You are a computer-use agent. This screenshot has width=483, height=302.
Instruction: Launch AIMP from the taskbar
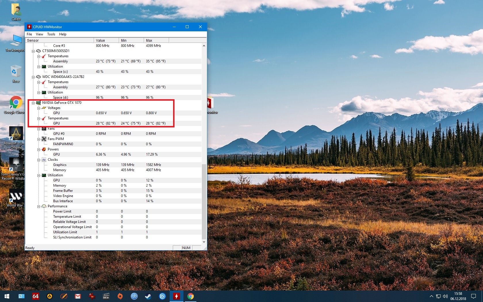click(x=49, y=296)
